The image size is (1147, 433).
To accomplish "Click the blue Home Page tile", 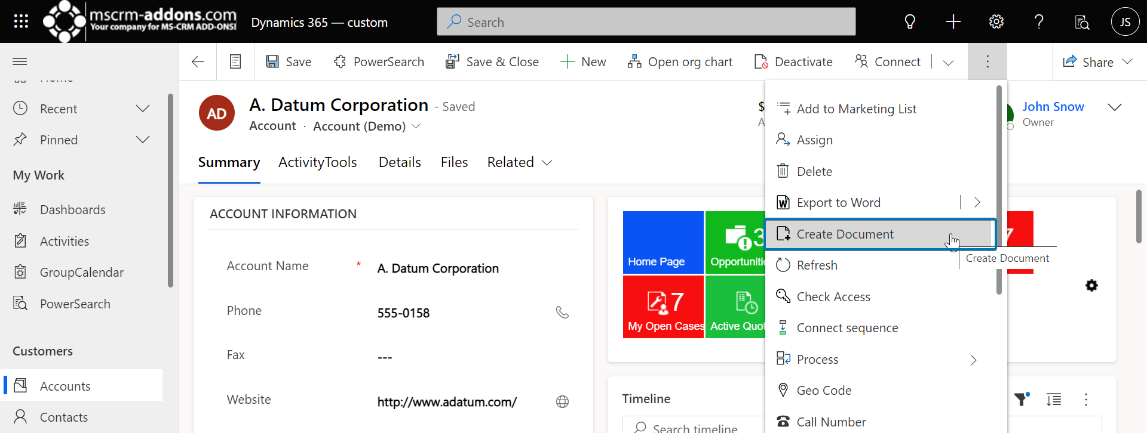I will coord(663,242).
